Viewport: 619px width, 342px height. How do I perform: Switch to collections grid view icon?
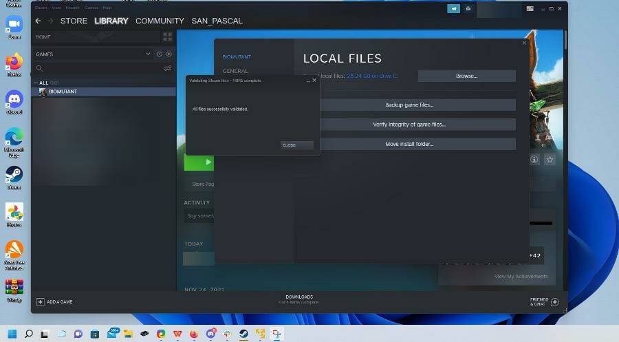pyautogui.click(x=167, y=36)
